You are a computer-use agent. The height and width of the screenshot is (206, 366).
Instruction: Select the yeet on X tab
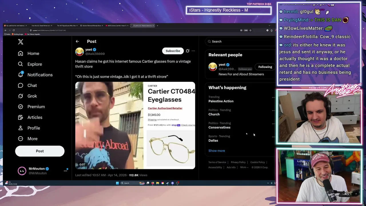(x=142, y=25)
